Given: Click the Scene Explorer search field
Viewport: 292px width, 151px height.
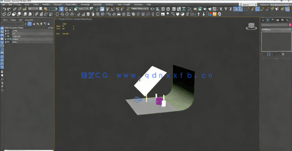Looking at the screenshot, I should [x=12, y=24].
